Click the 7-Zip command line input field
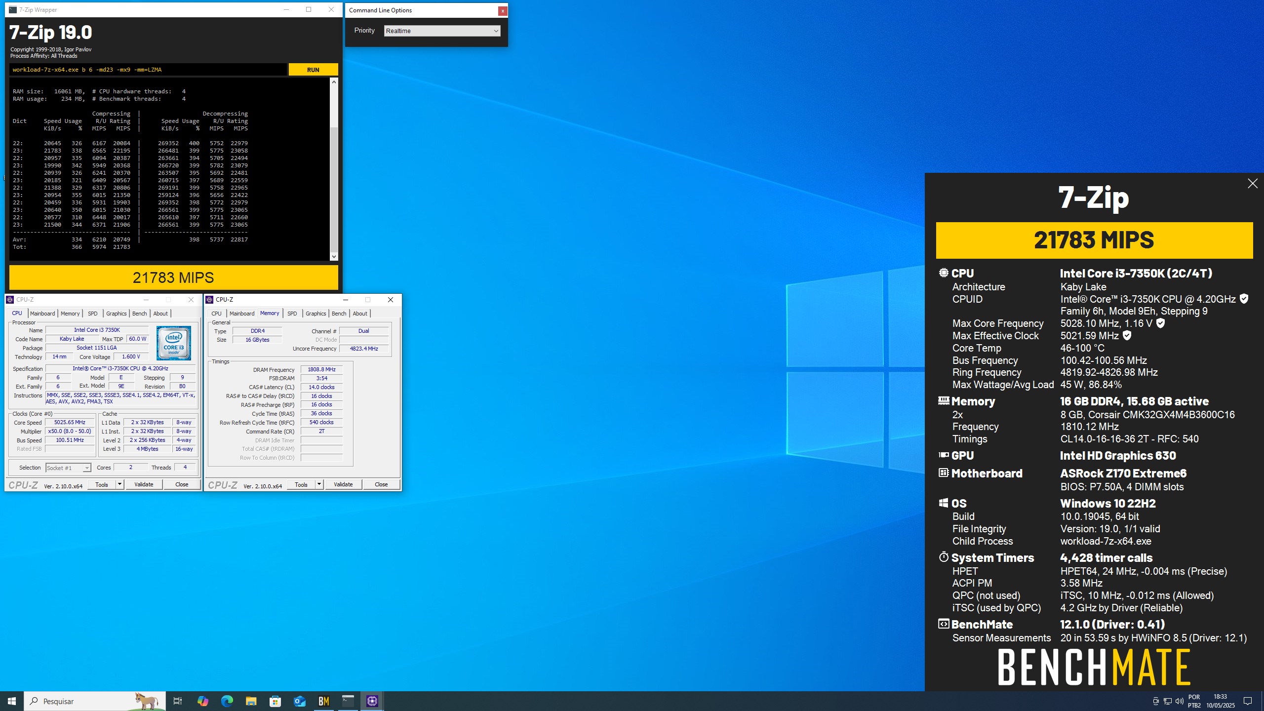 148,70
